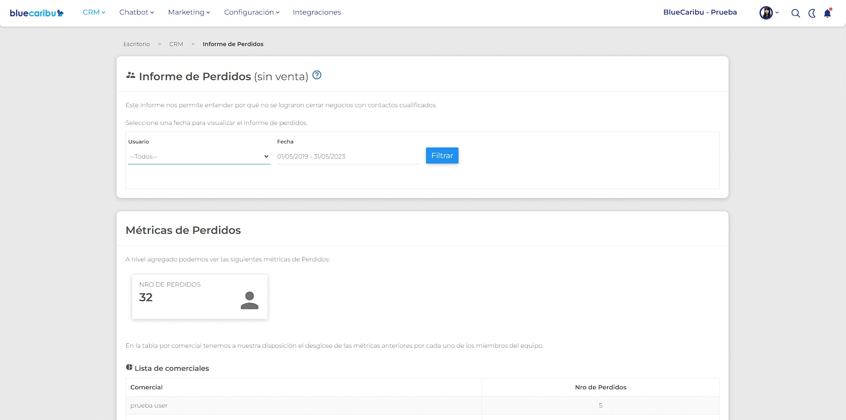This screenshot has height=420, width=846.
Task: Expand the Chatbot menu
Action: coord(137,12)
